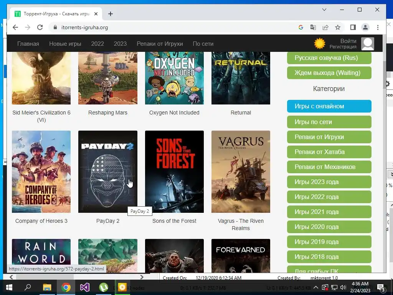Open Chrome three-dot menu

[378, 27]
